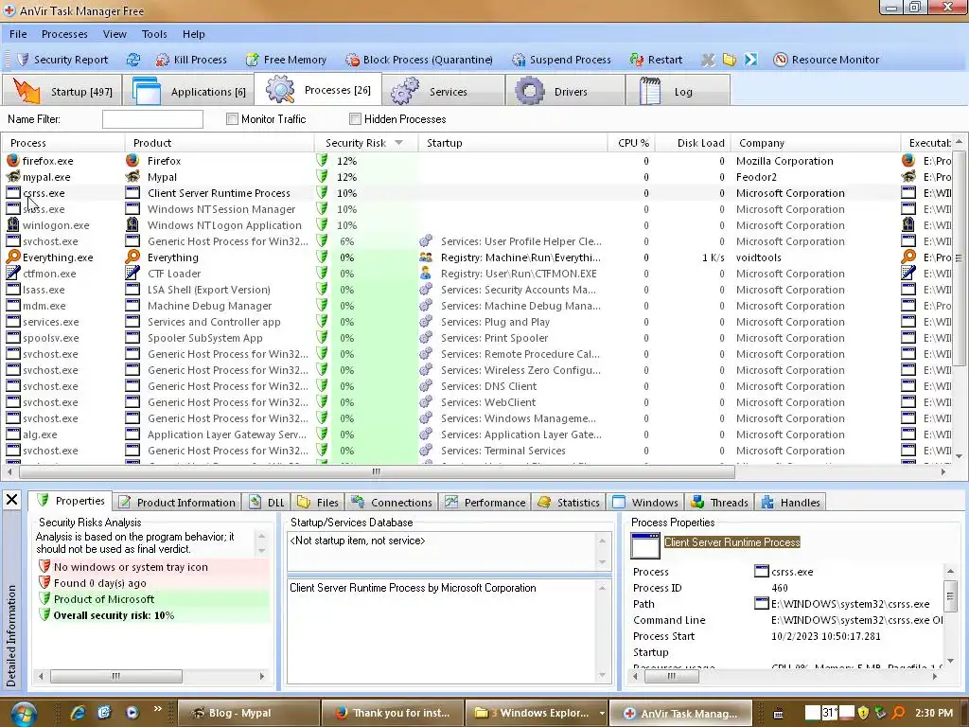Screen dimensions: 969x727
Task: Switch to the Windows detail tab
Action: (646, 502)
